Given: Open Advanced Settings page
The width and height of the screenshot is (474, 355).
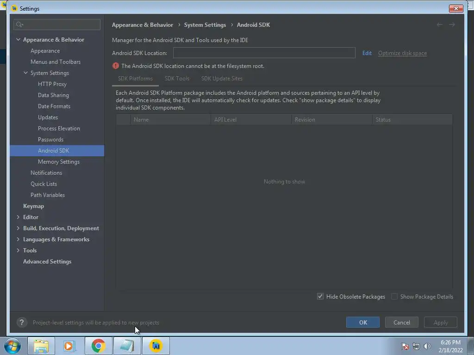Looking at the screenshot, I should click(x=47, y=262).
